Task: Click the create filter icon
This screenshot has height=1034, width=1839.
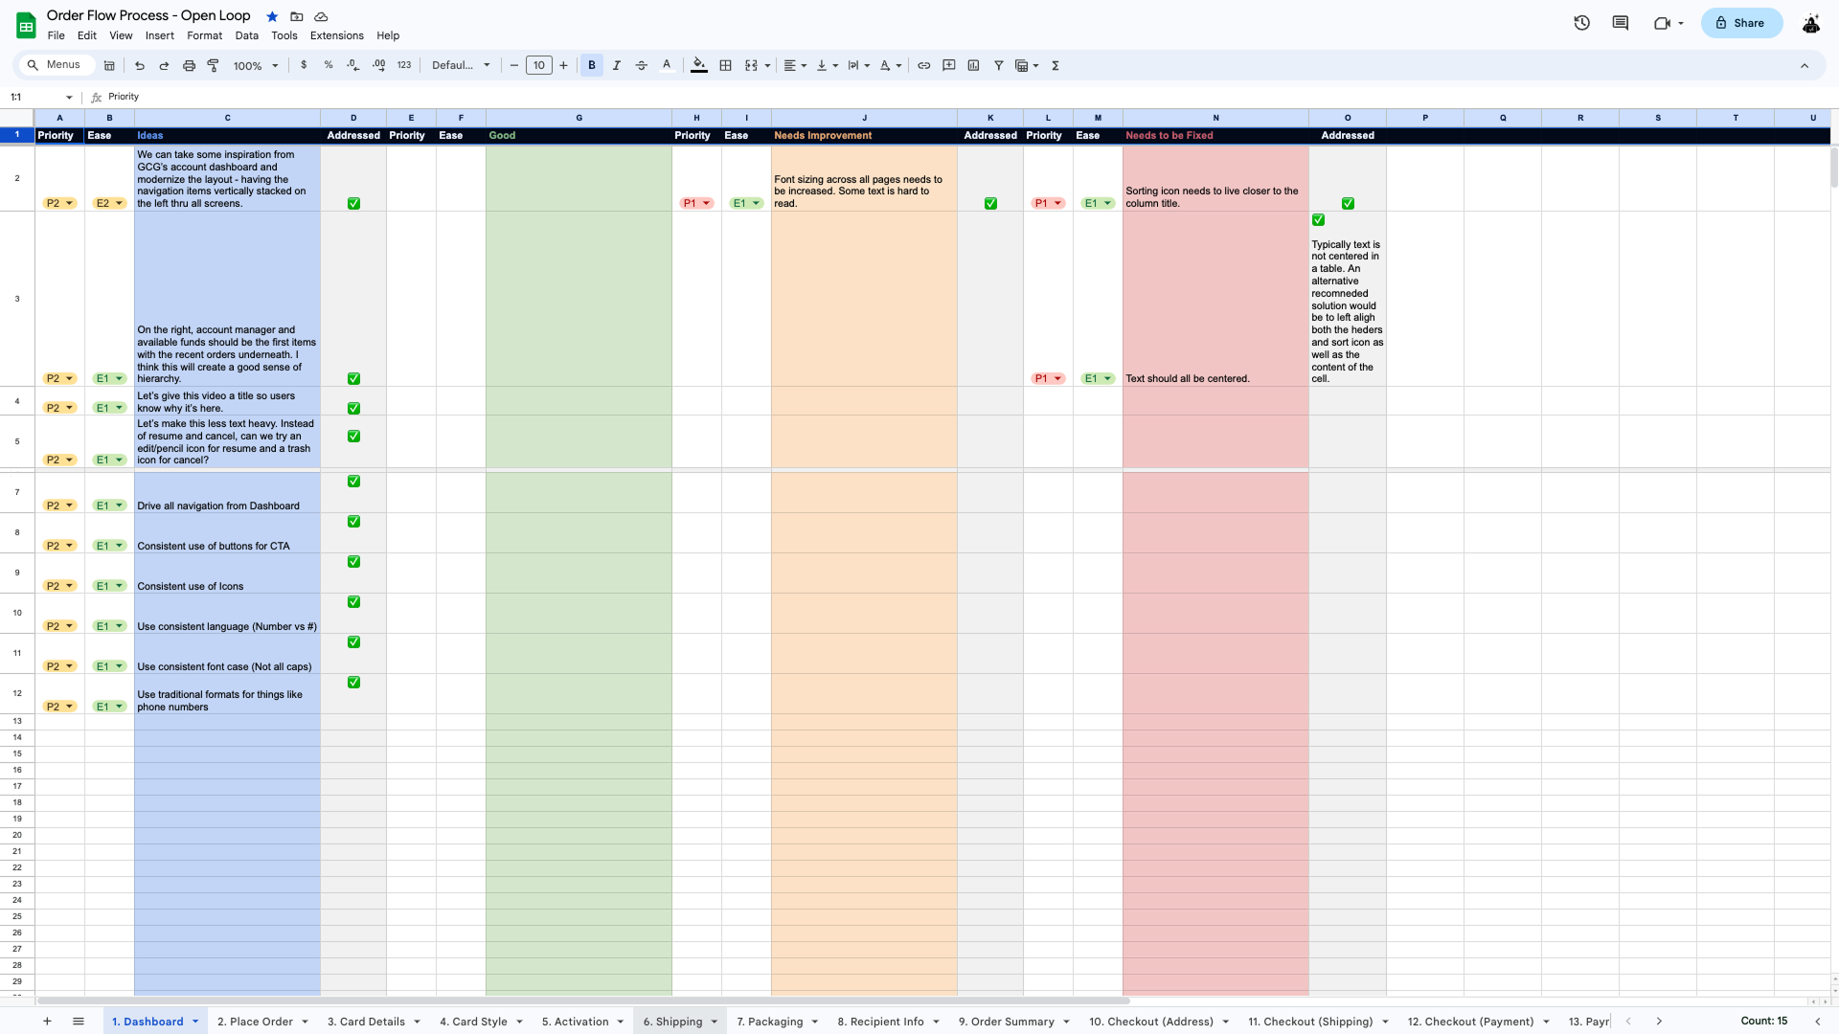Action: (x=998, y=66)
